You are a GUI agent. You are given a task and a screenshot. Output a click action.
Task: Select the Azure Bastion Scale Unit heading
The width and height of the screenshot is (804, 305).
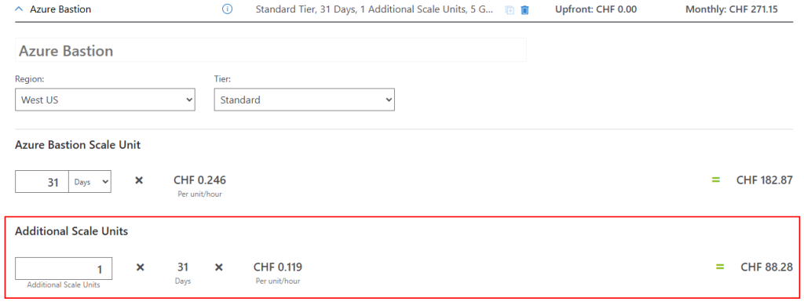[78, 145]
